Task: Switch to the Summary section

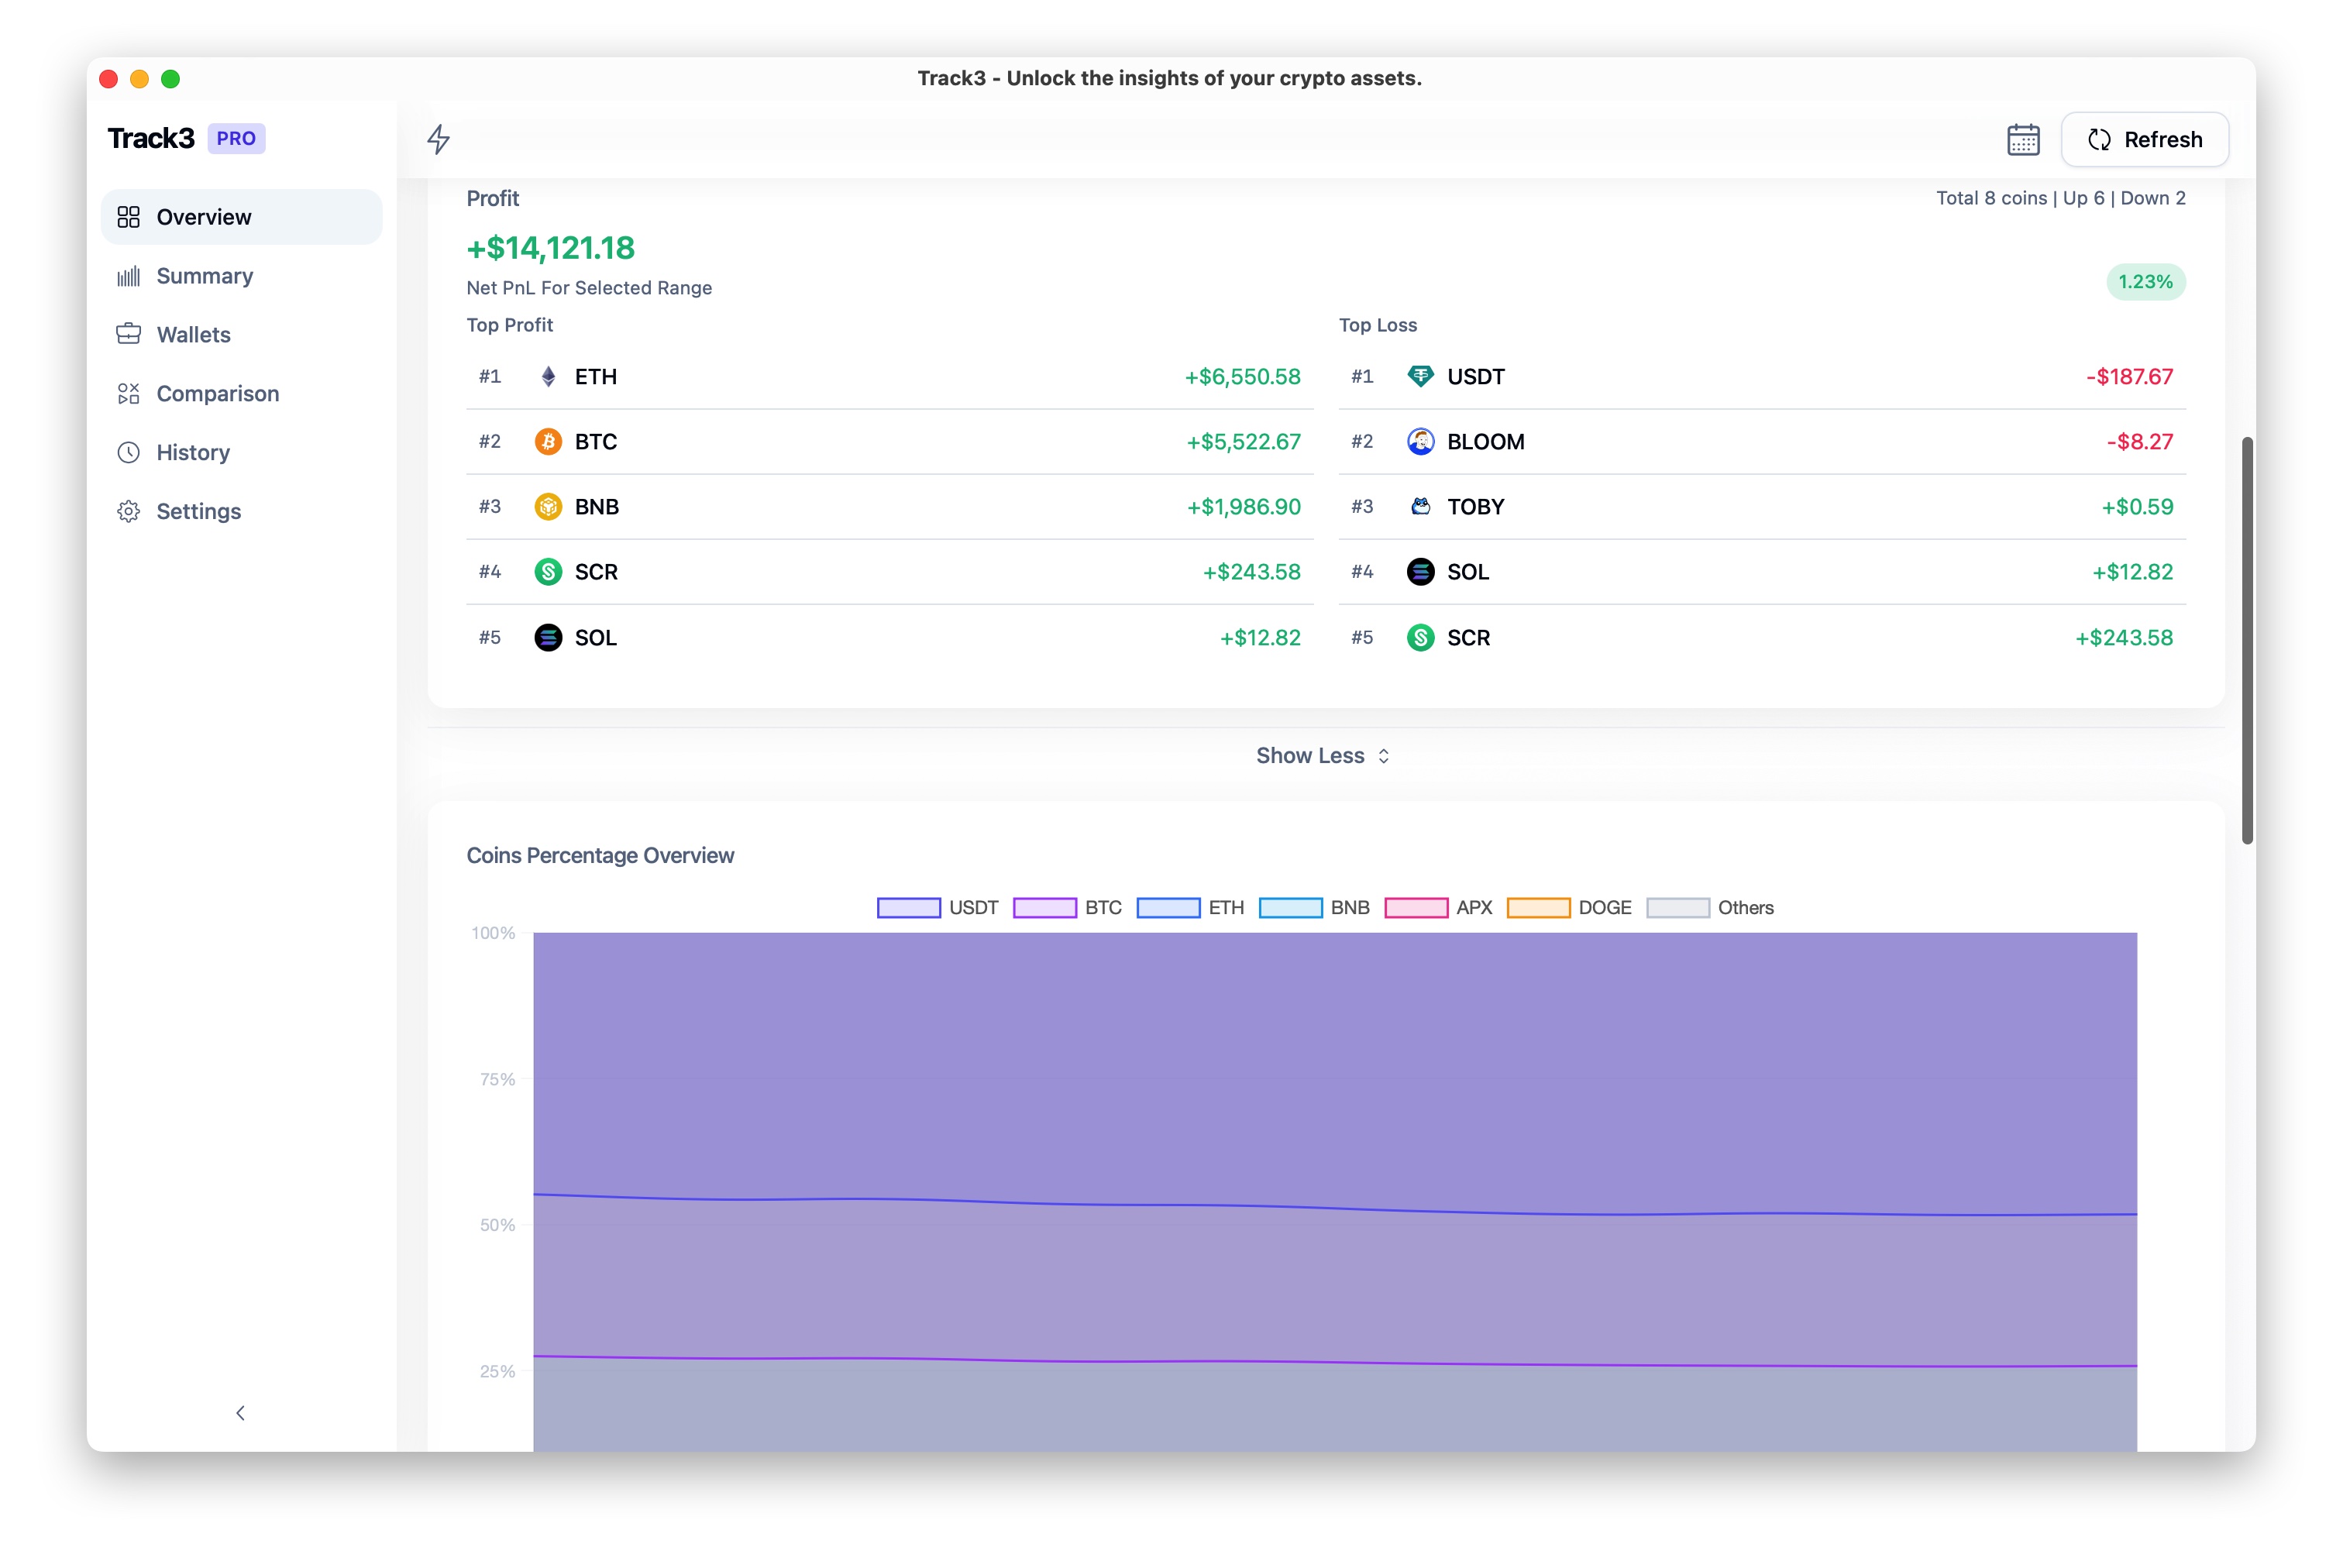Action: [x=204, y=276]
